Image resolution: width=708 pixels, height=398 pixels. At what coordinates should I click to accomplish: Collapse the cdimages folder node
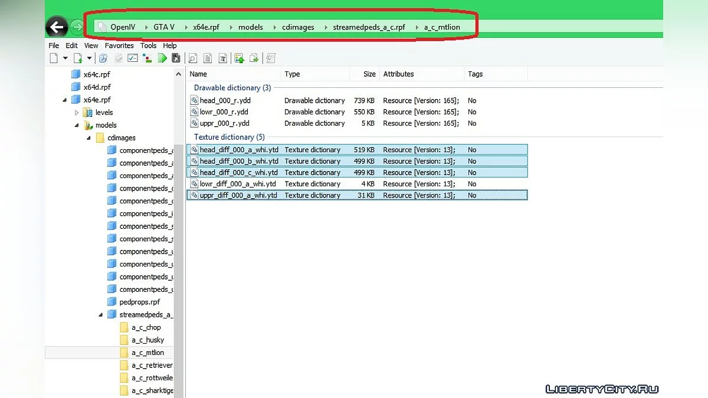tap(88, 138)
